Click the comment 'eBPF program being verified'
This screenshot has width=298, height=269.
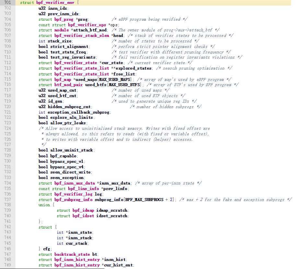point(149,19)
